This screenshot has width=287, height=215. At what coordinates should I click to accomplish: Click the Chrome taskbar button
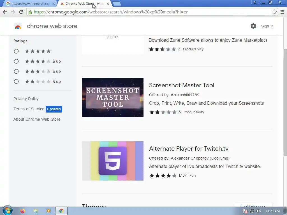tap(61, 211)
